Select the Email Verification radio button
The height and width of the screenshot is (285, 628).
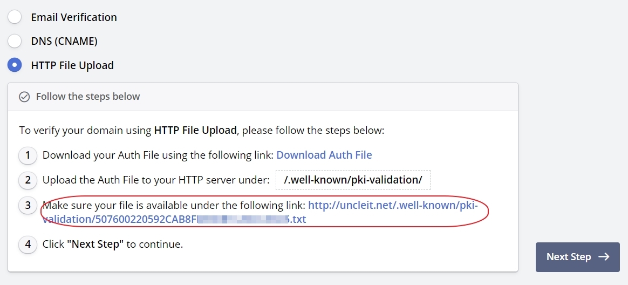(15, 17)
